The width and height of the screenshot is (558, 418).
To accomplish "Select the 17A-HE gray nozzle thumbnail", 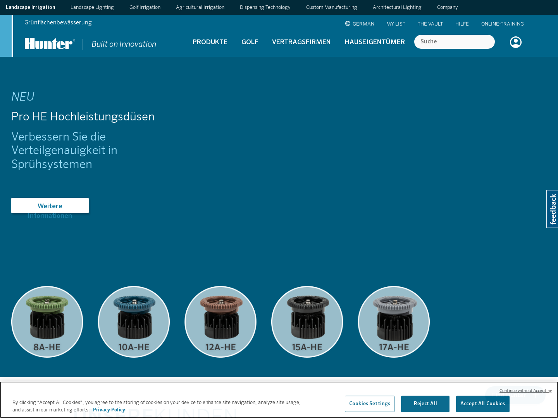I will tap(394, 322).
